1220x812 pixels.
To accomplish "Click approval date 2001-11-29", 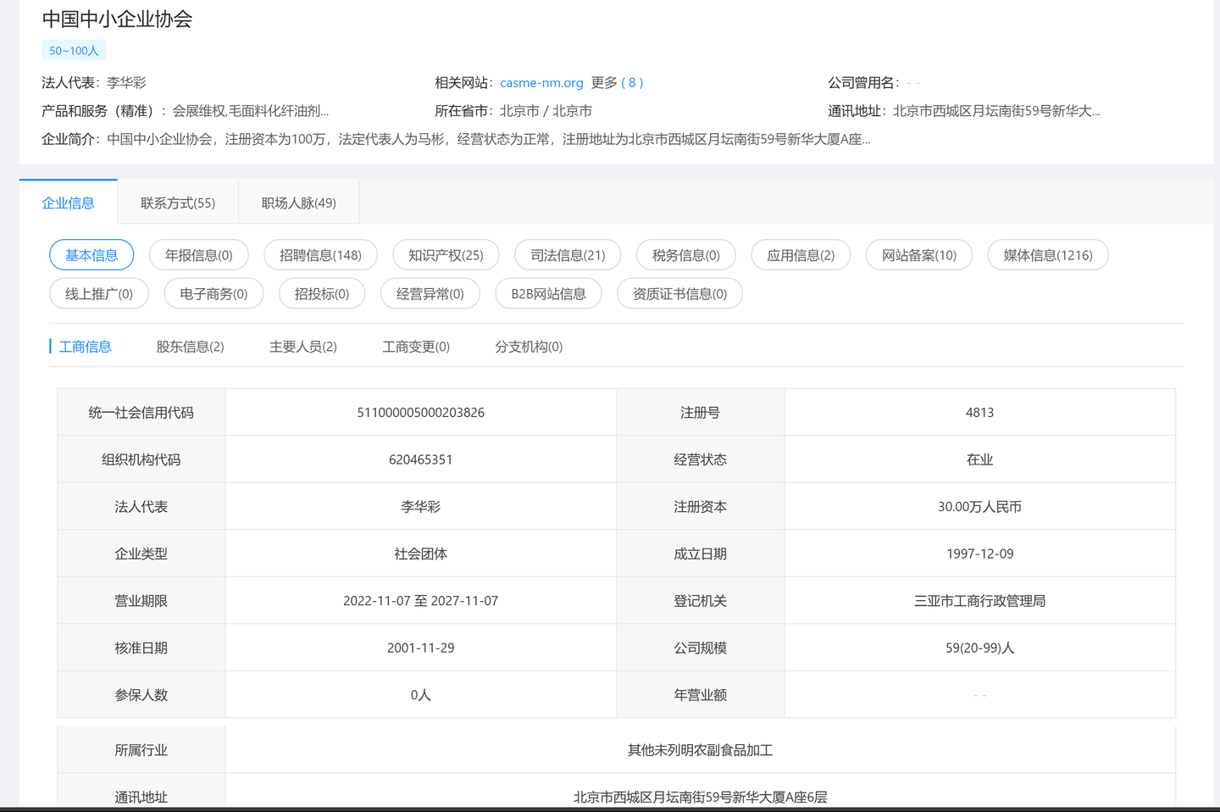I will 421,648.
